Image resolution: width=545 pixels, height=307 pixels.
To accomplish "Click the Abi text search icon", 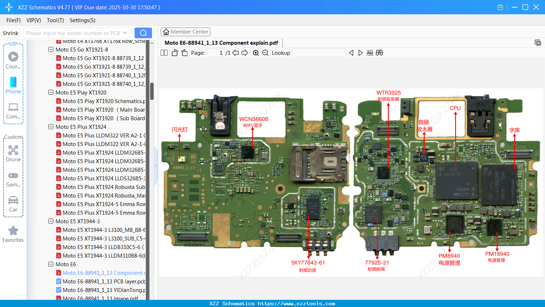I will [370, 53].
